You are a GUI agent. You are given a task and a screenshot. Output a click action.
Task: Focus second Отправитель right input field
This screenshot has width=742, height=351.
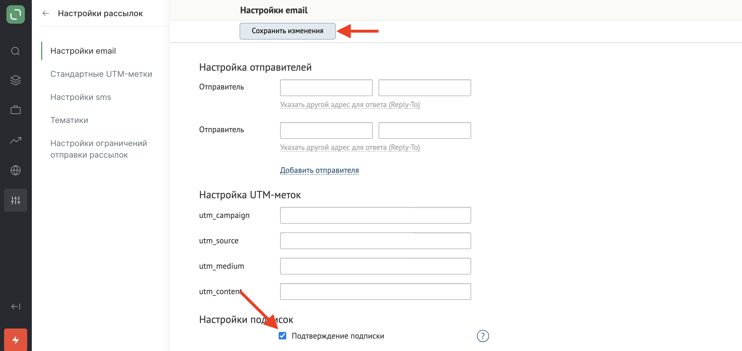pos(425,130)
